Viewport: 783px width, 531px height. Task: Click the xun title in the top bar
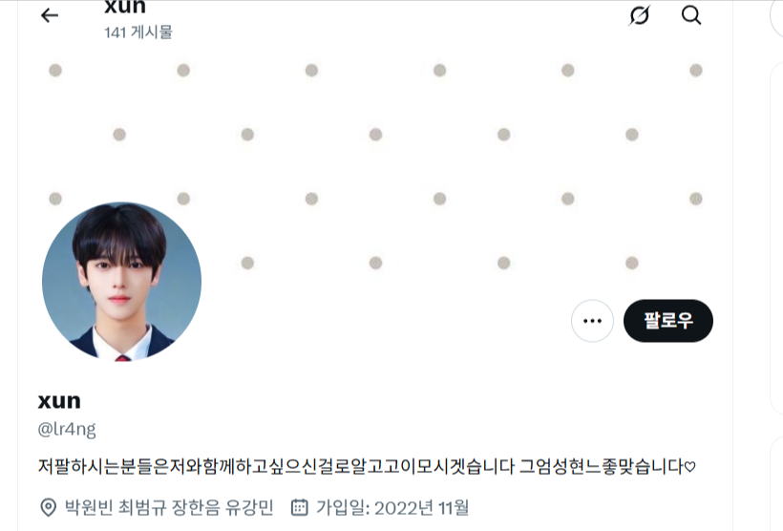125,7
